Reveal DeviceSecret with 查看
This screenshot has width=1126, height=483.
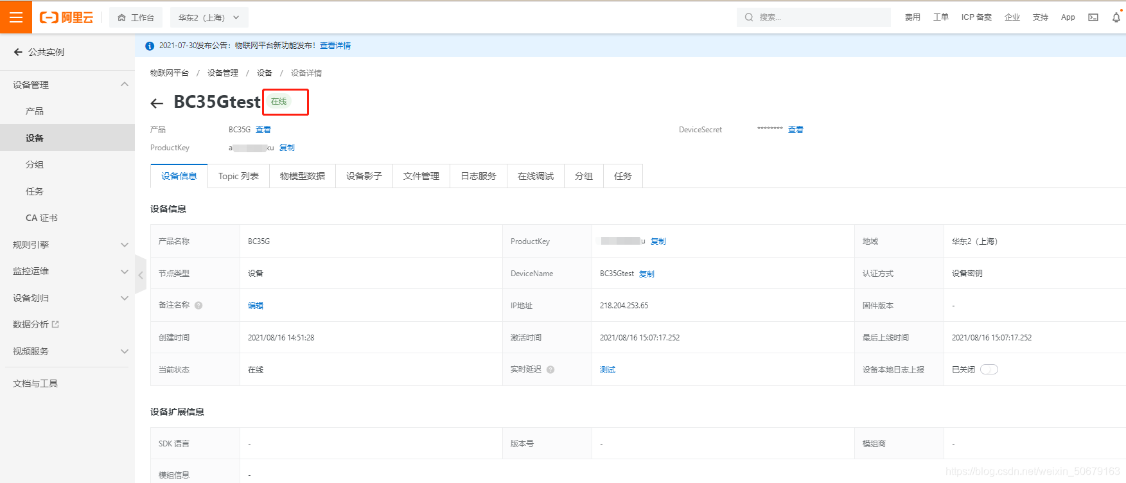click(x=796, y=130)
